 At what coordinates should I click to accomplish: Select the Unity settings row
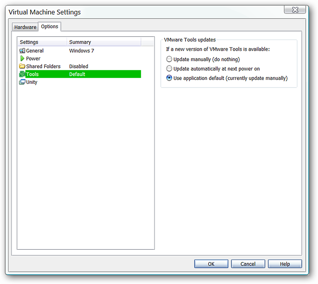pyautogui.click(x=80, y=82)
